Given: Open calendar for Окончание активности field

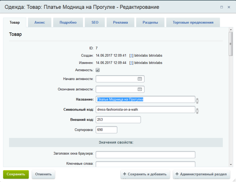Looking at the screenshot, I should tap(140, 89).
